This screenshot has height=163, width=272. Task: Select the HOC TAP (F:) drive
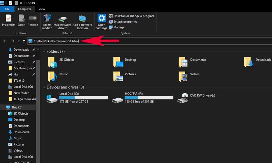point(142,98)
